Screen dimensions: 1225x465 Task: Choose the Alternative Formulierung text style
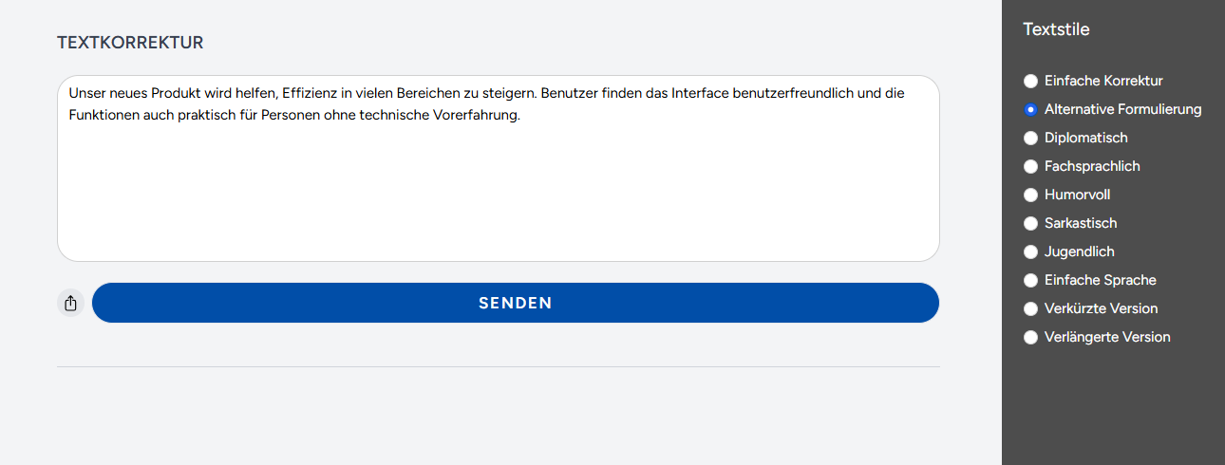(1030, 110)
